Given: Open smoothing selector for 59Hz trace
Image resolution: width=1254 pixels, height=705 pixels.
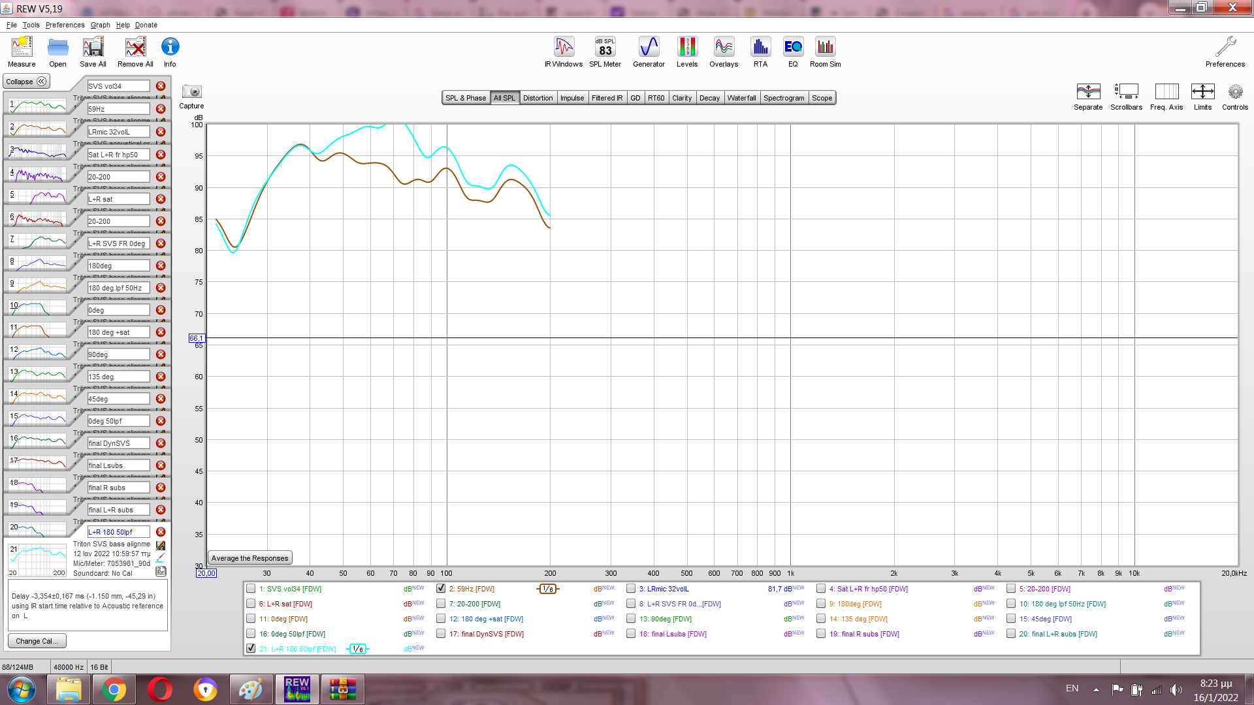Looking at the screenshot, I should 548,589.
